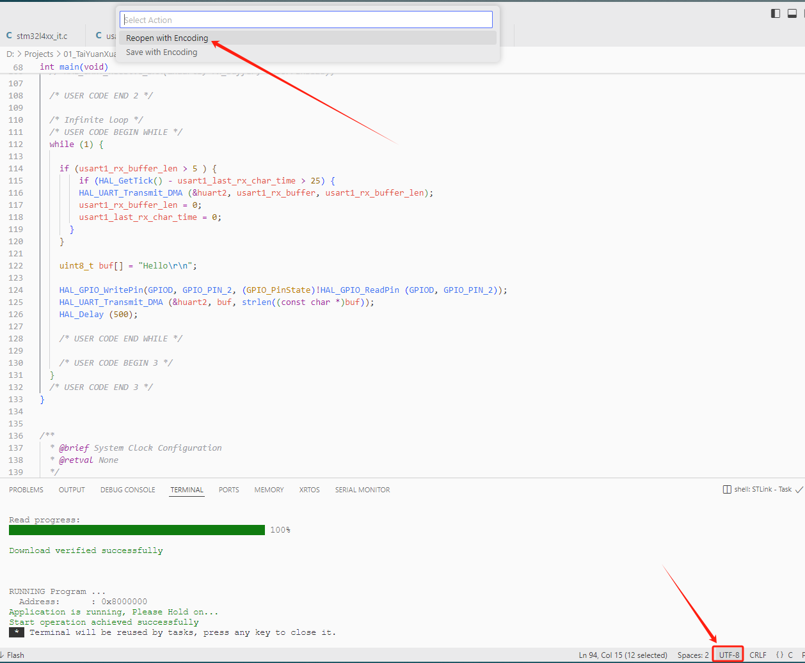
Task: Open the DEBUG CONSOLE tab
Action: click(x=127, y=490)
